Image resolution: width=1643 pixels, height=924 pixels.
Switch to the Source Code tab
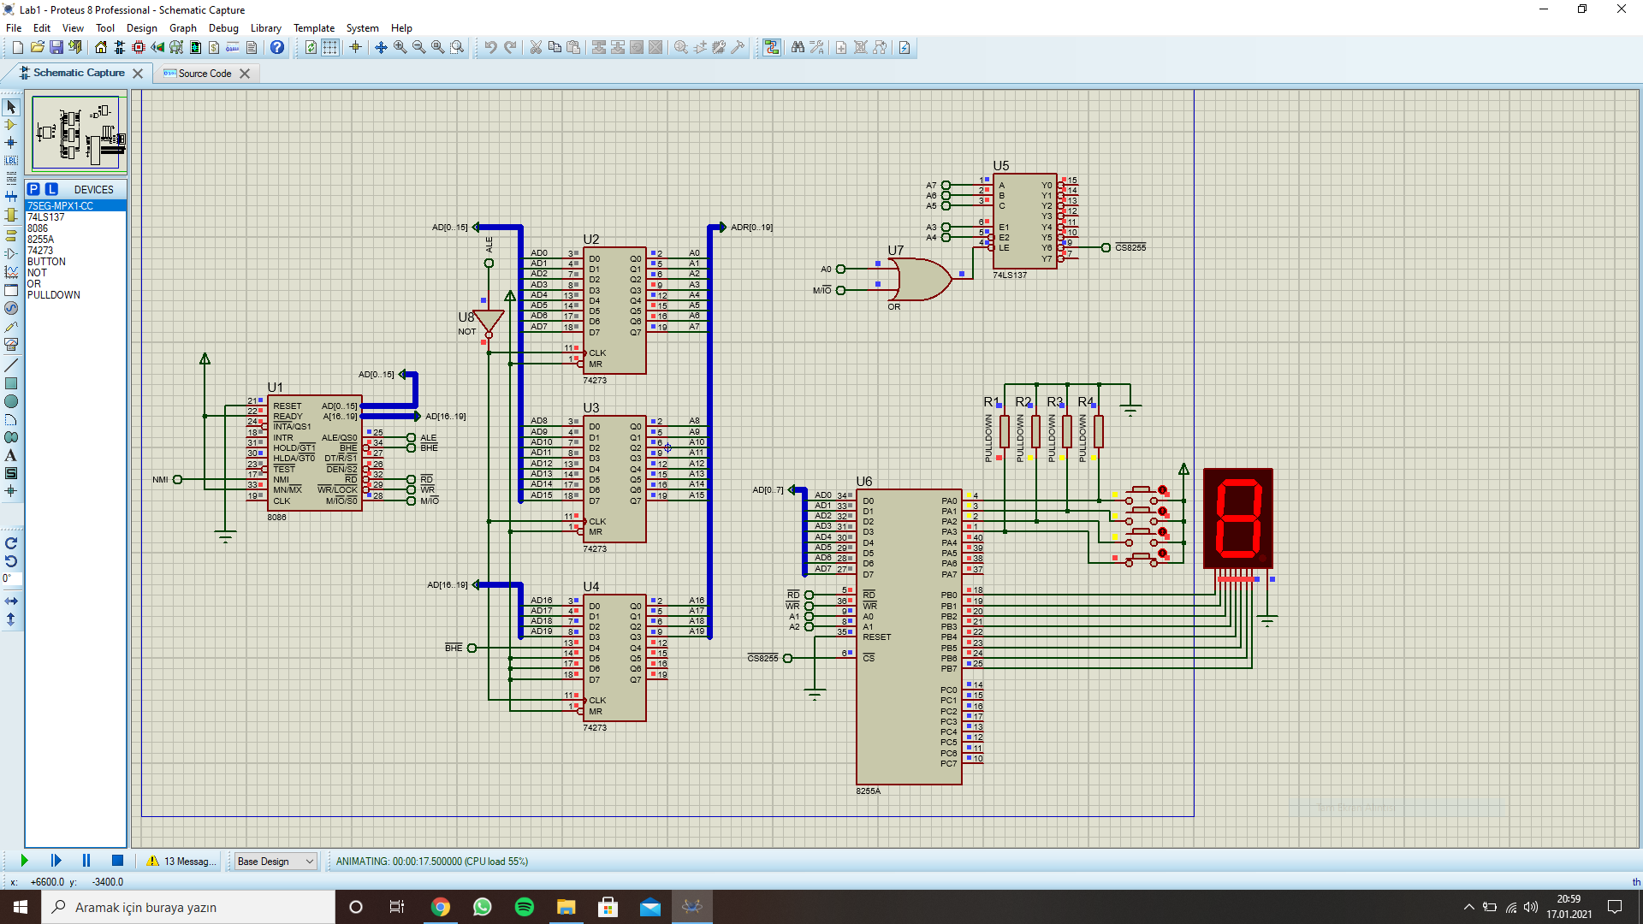click(205, 74)
